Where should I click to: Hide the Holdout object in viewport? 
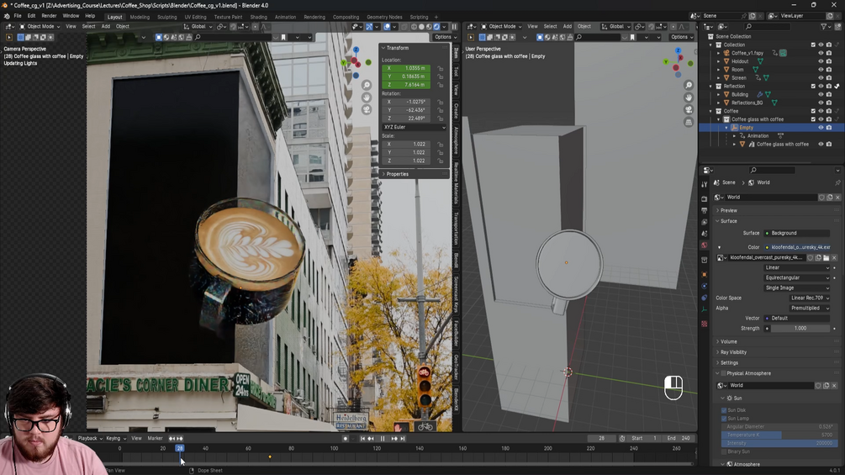[821, 61]
